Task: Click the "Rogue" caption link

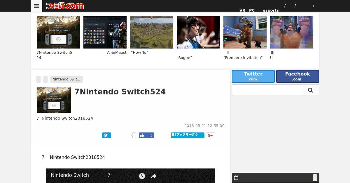Action: (184, 58)
